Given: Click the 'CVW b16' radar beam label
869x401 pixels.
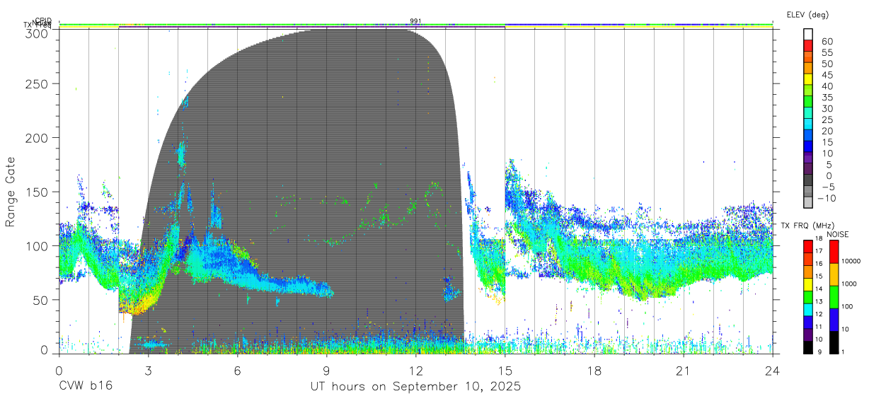Looking at the screenshot, I should coord(85,387).
